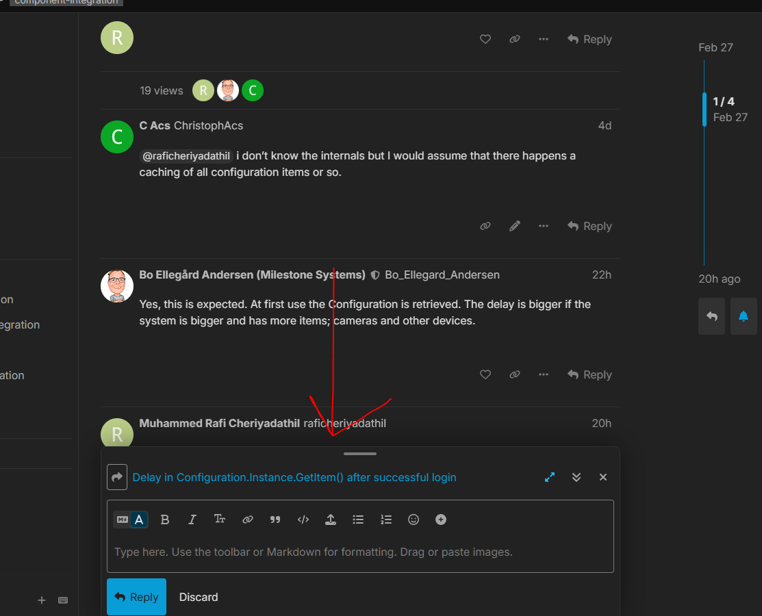Collapse the composer panel with the double chevron
762x616 pixels.
pyautogui.click(x=576, y=477)
